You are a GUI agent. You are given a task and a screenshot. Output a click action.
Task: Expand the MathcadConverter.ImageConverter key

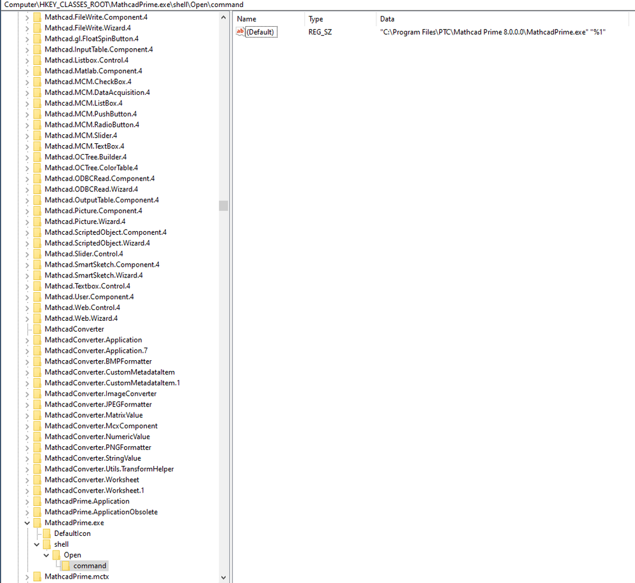point(27,394)
